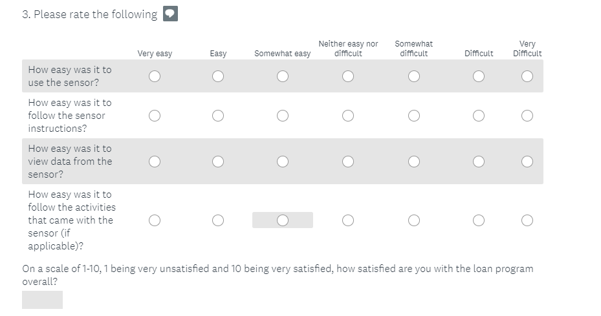Mark Very Difficult for viewing sensor data

pos(527,162)
